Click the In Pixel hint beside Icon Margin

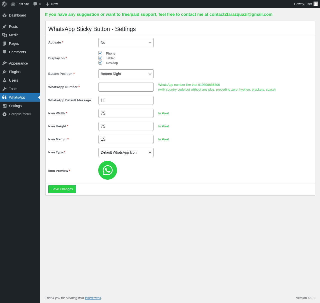tap(163, 139)
